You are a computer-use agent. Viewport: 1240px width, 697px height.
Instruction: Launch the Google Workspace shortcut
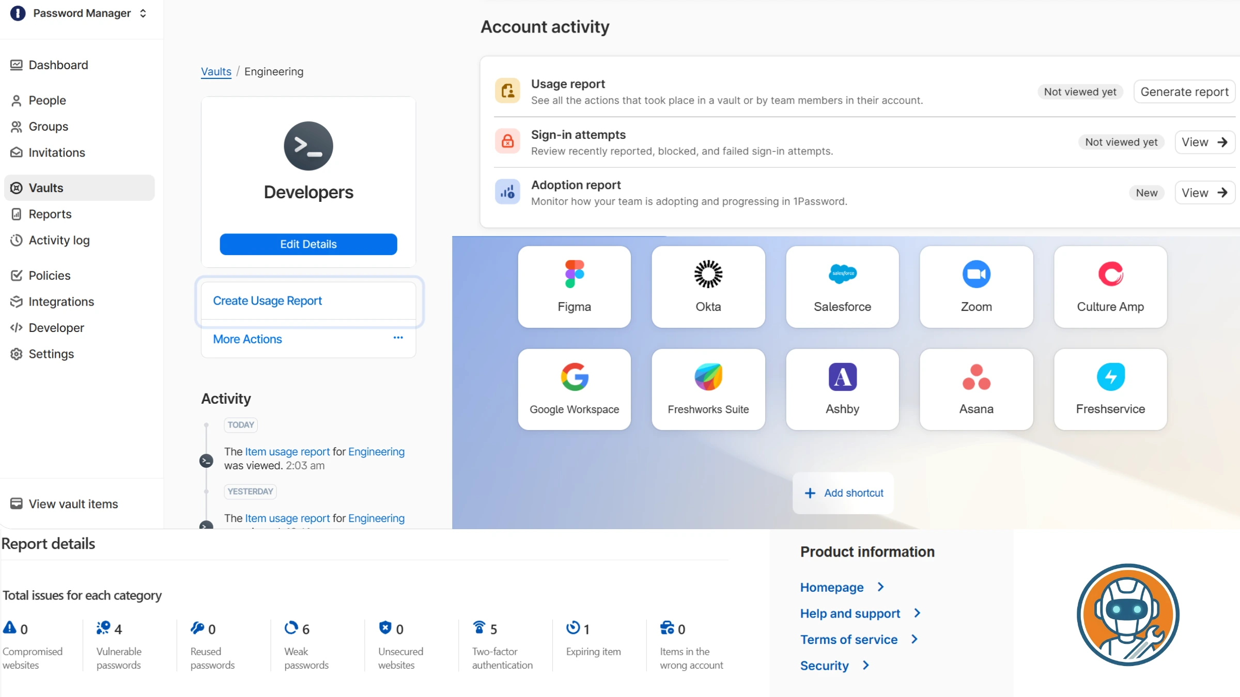[574, 389]
